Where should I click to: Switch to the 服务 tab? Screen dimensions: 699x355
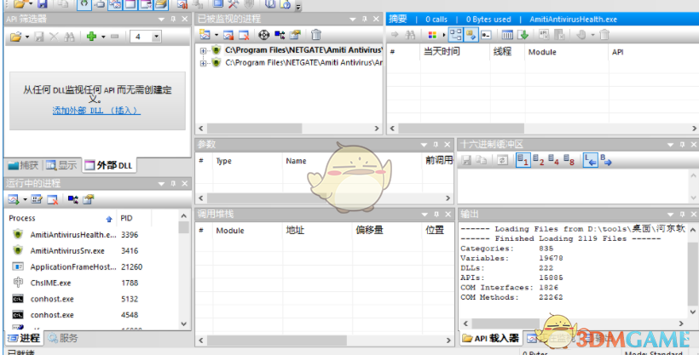tap(63, 338)
